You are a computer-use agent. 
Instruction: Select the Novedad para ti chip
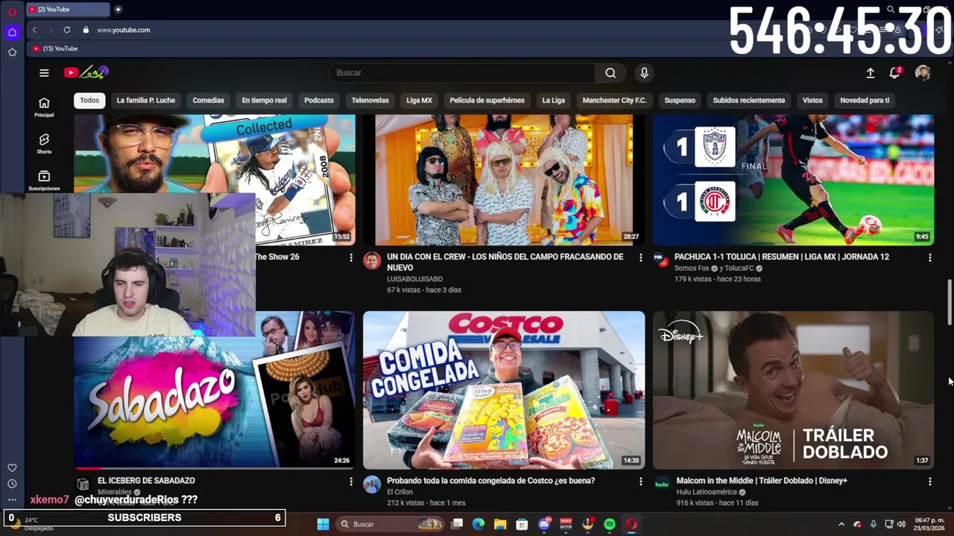865,100
